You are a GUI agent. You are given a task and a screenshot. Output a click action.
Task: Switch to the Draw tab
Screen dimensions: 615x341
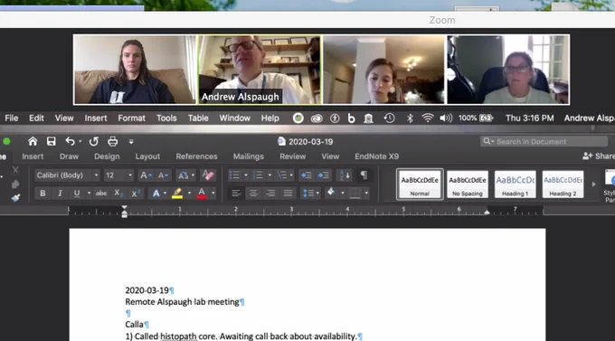tap(69, 156)
